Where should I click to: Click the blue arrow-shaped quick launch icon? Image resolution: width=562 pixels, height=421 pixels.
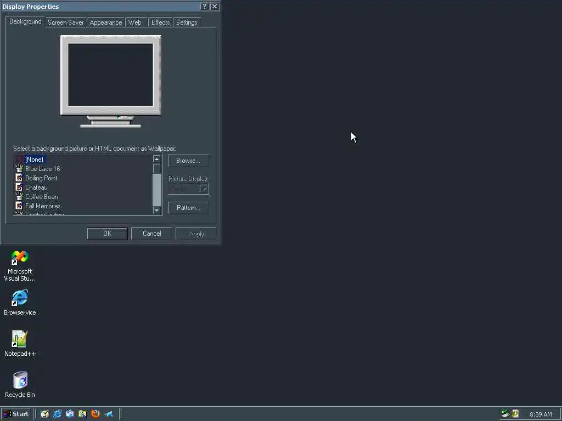tap(109, 414)
